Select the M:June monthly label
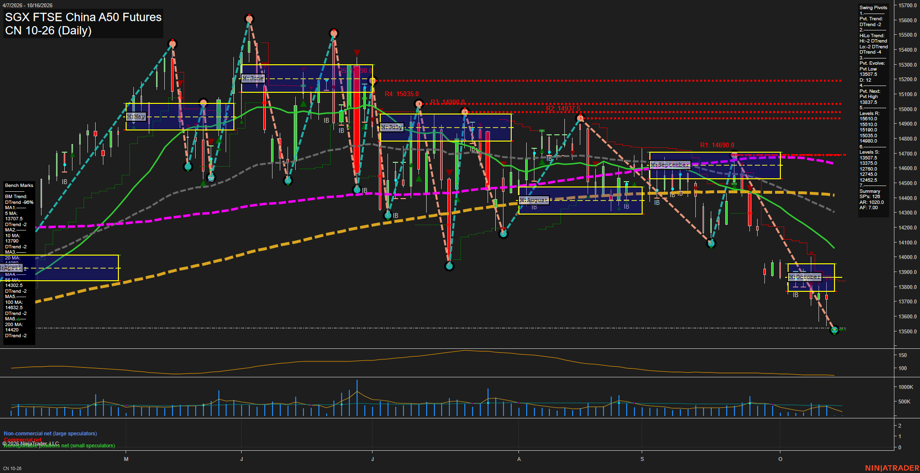920x473 pixels. pos(253,78)
